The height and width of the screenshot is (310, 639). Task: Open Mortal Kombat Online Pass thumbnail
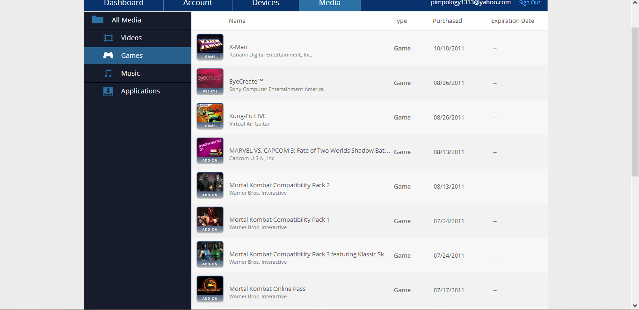(210, 289)
